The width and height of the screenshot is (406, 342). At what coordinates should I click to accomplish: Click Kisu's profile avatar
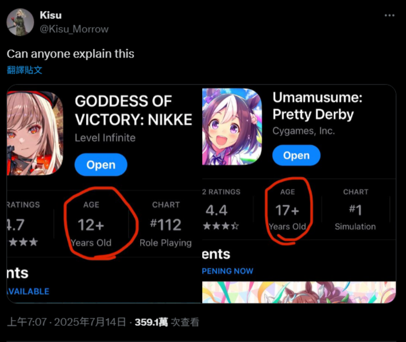click(x=20, y=22)
